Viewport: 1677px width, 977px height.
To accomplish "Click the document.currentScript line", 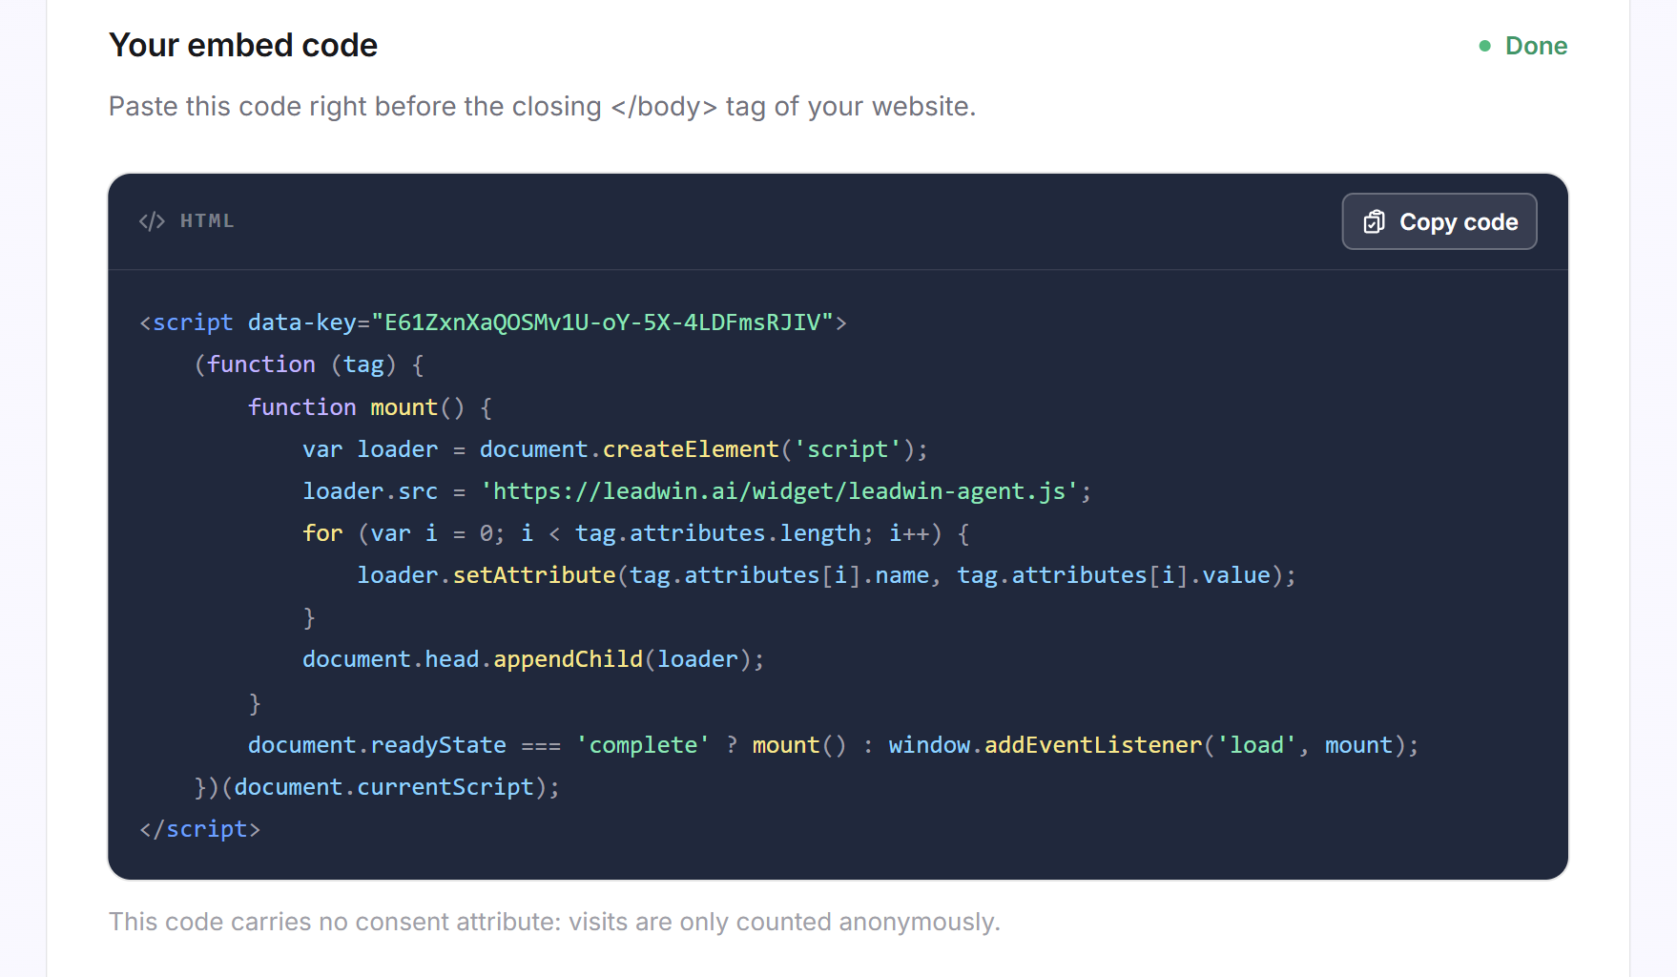I will pyautogui.click(x=377, y=787).
